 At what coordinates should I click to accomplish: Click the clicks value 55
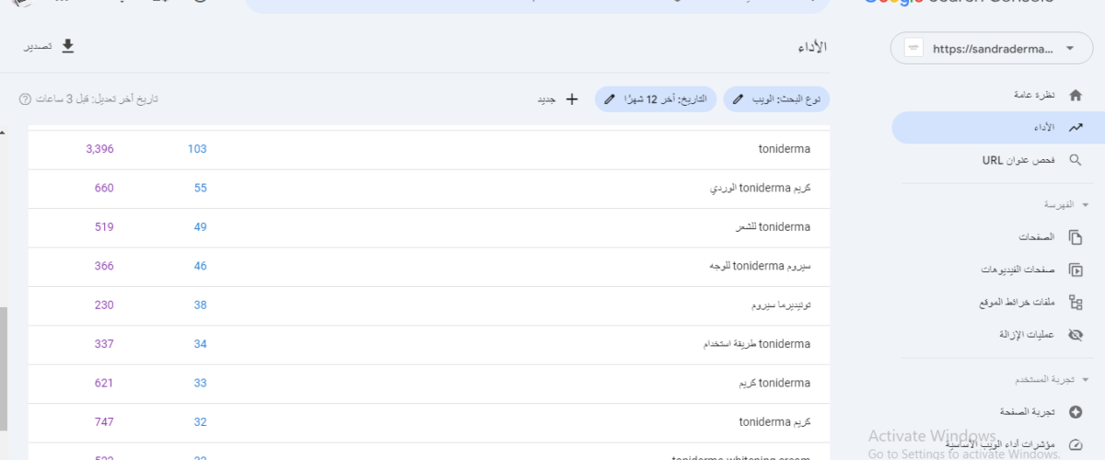[200, 189]
